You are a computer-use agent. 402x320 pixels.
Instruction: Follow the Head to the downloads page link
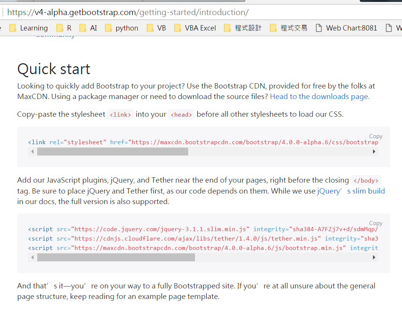(319, 96)
